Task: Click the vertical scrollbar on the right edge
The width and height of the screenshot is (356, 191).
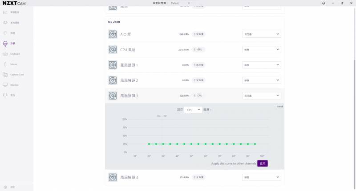Action: (355, 124)
